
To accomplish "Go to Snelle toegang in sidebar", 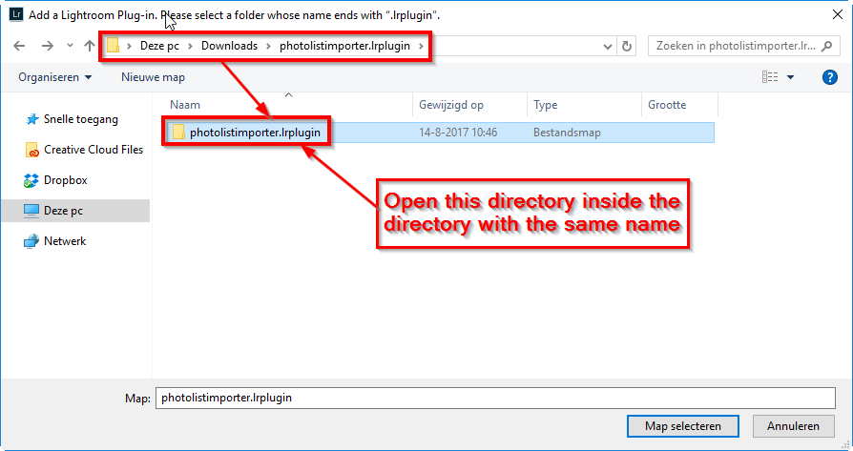I will click(x=80, y=119).
